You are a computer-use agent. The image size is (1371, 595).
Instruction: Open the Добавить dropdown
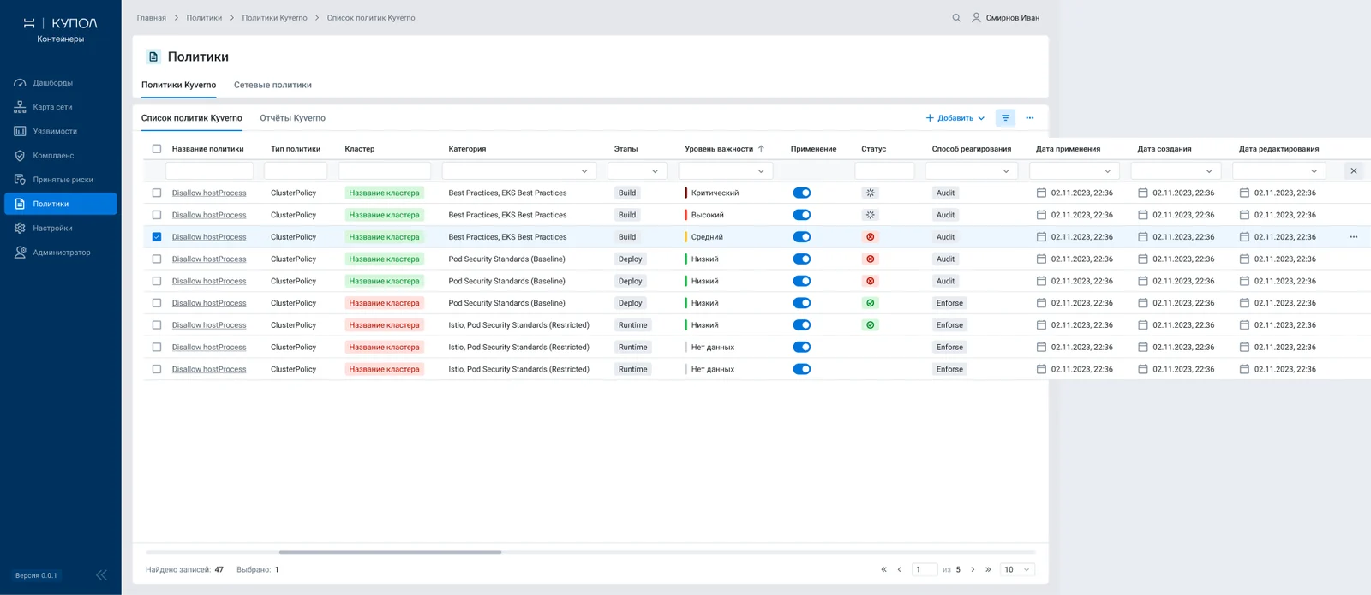click(x=955, y=118)
